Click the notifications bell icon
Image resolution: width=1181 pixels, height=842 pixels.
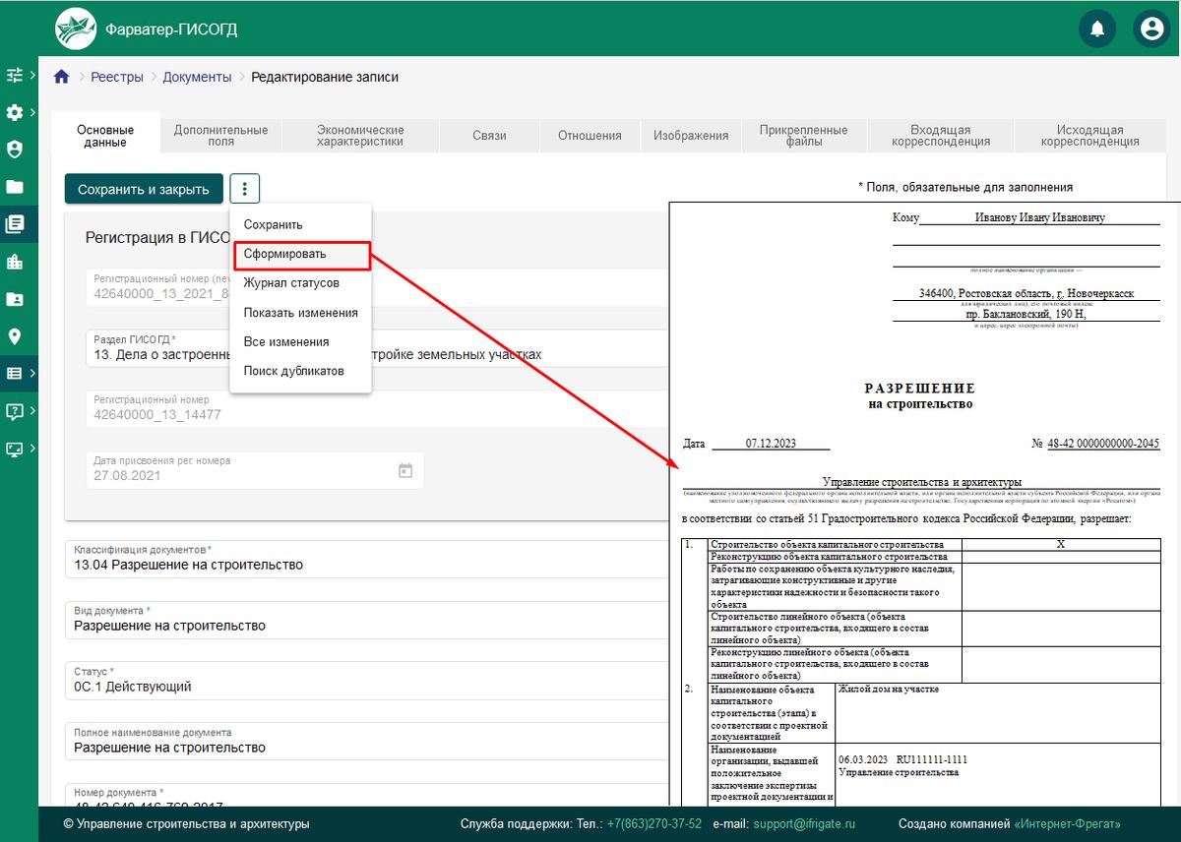[x=1097, y=29]
